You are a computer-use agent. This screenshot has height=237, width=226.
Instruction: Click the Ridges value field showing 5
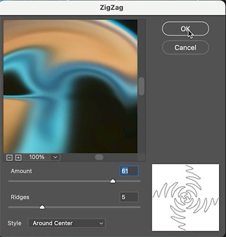pyautogui.click(x=129, y=197)
